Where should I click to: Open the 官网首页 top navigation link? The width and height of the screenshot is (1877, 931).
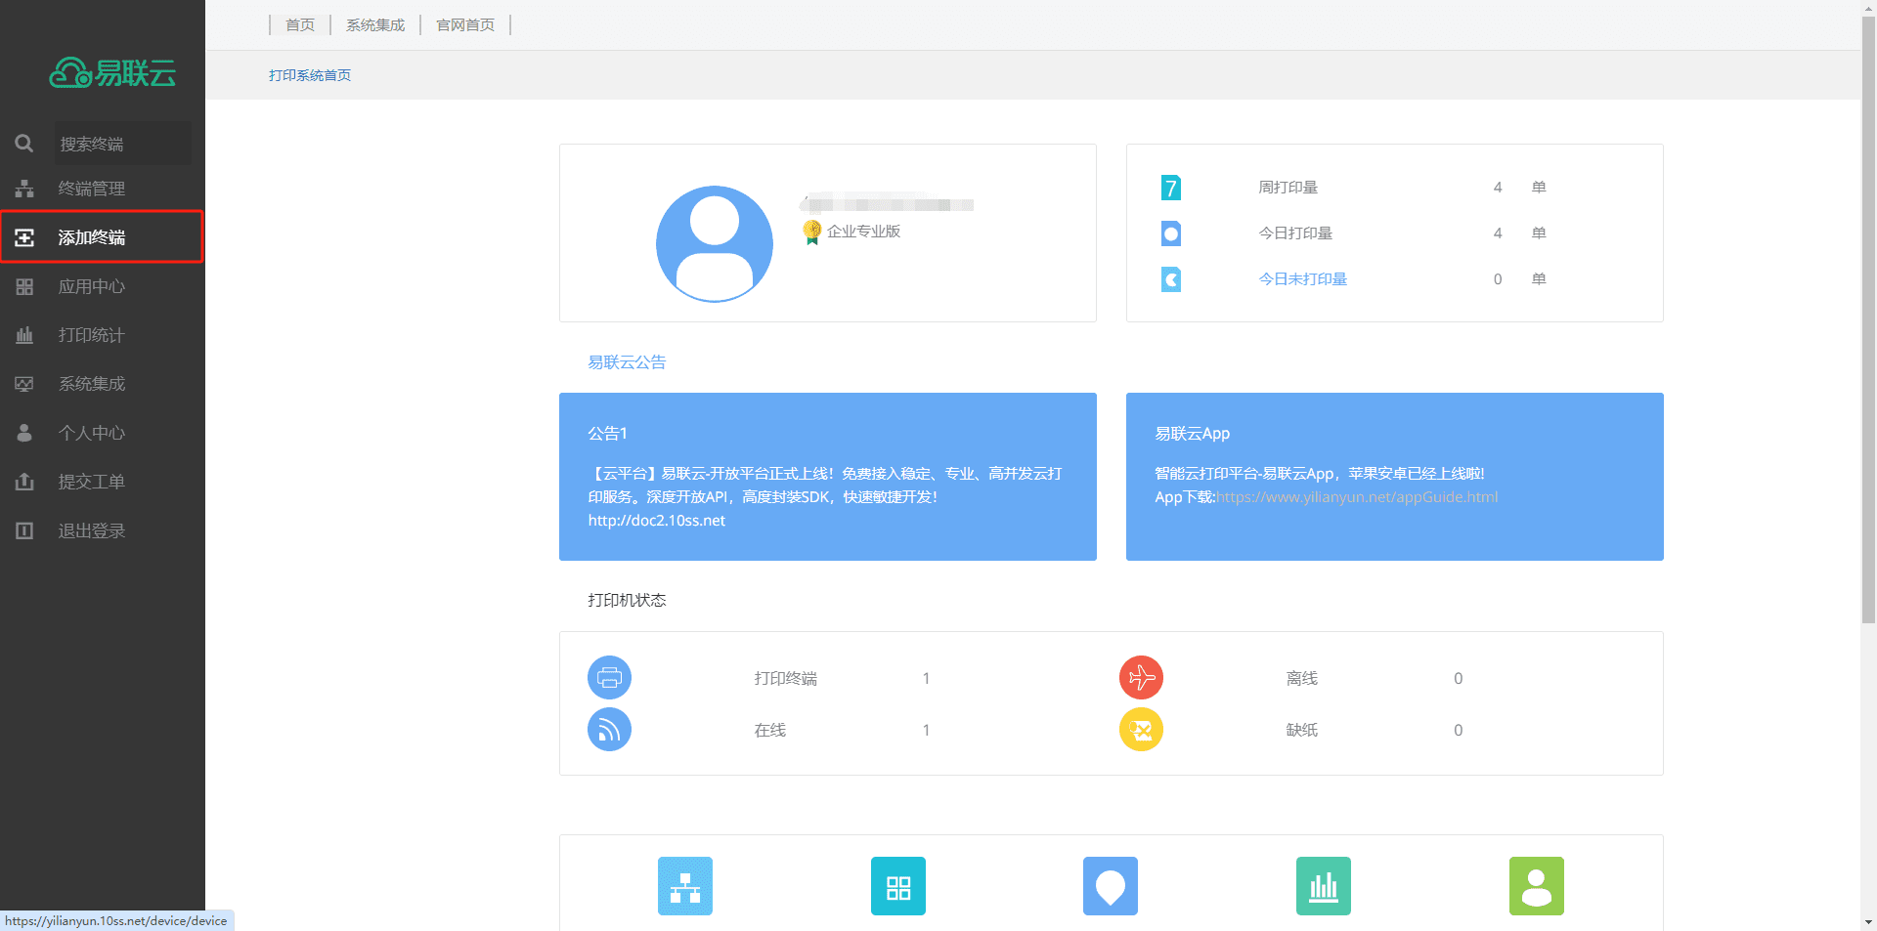465,25
